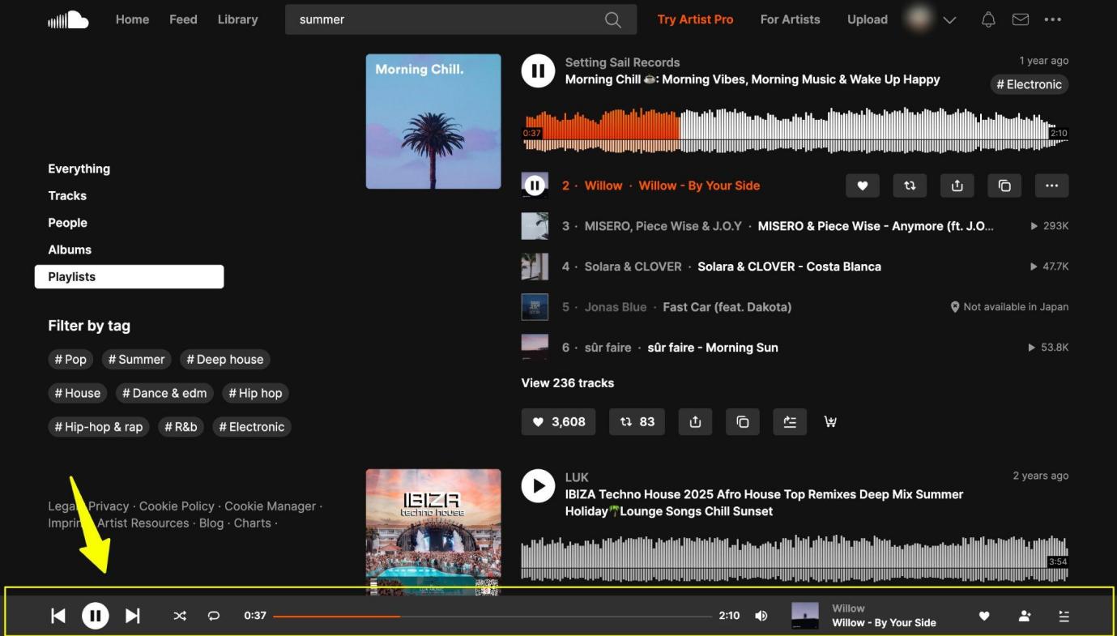Copy Morning Chill playlist link
Screen dimensions: 1117x636
743,421
